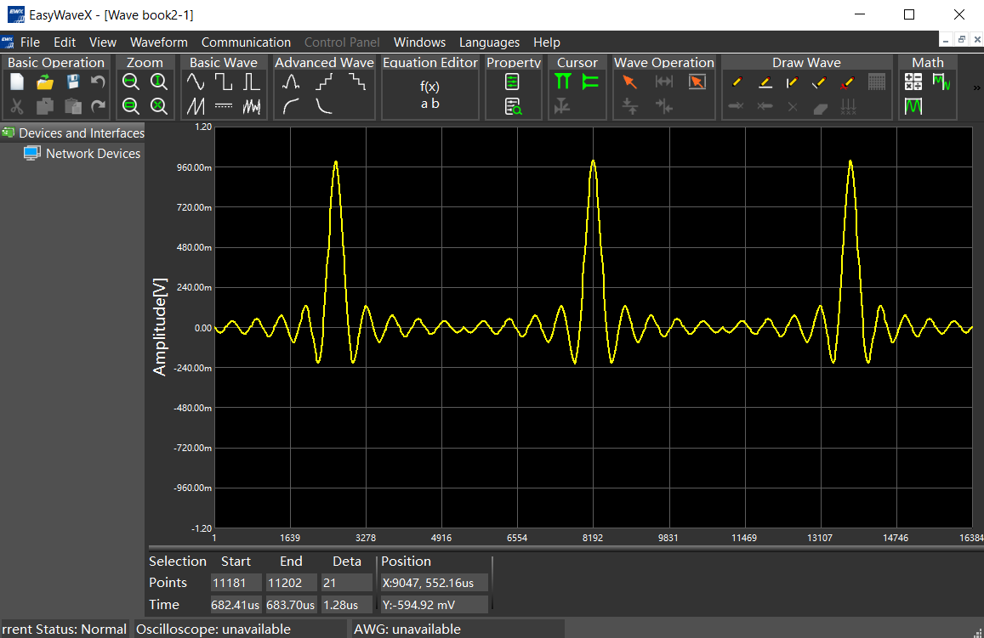
Task: Click the Time End value 683.70us
Action: [291, 605]
